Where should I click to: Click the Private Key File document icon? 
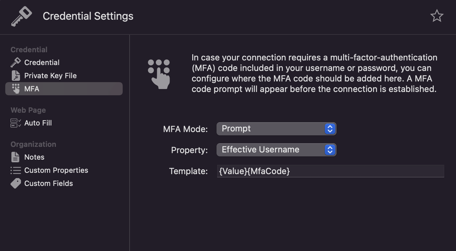point(15,76)
